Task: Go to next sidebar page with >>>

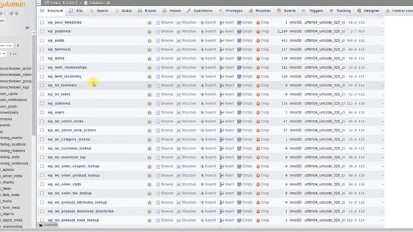Action: pos(13,54)
